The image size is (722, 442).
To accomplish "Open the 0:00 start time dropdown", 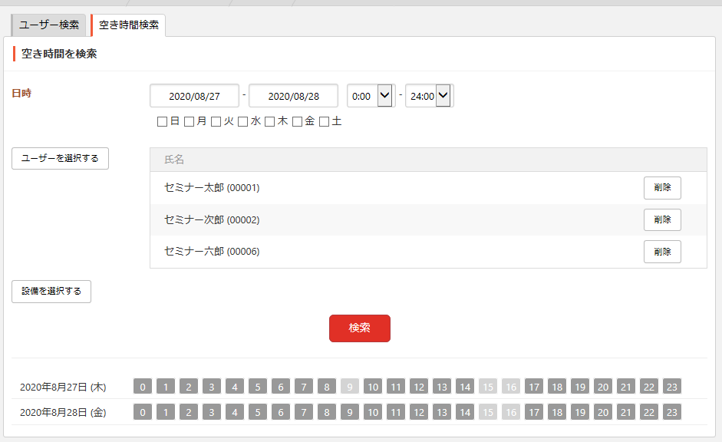I will pyautogui.click(x=371, y=96).
